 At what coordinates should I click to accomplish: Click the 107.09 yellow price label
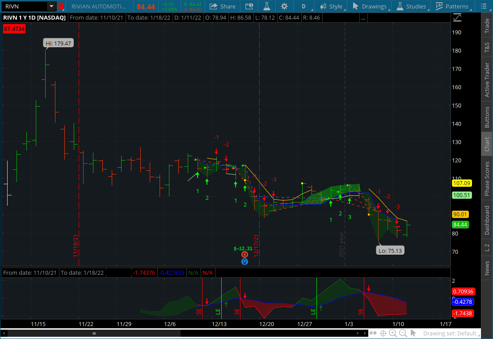462,183
